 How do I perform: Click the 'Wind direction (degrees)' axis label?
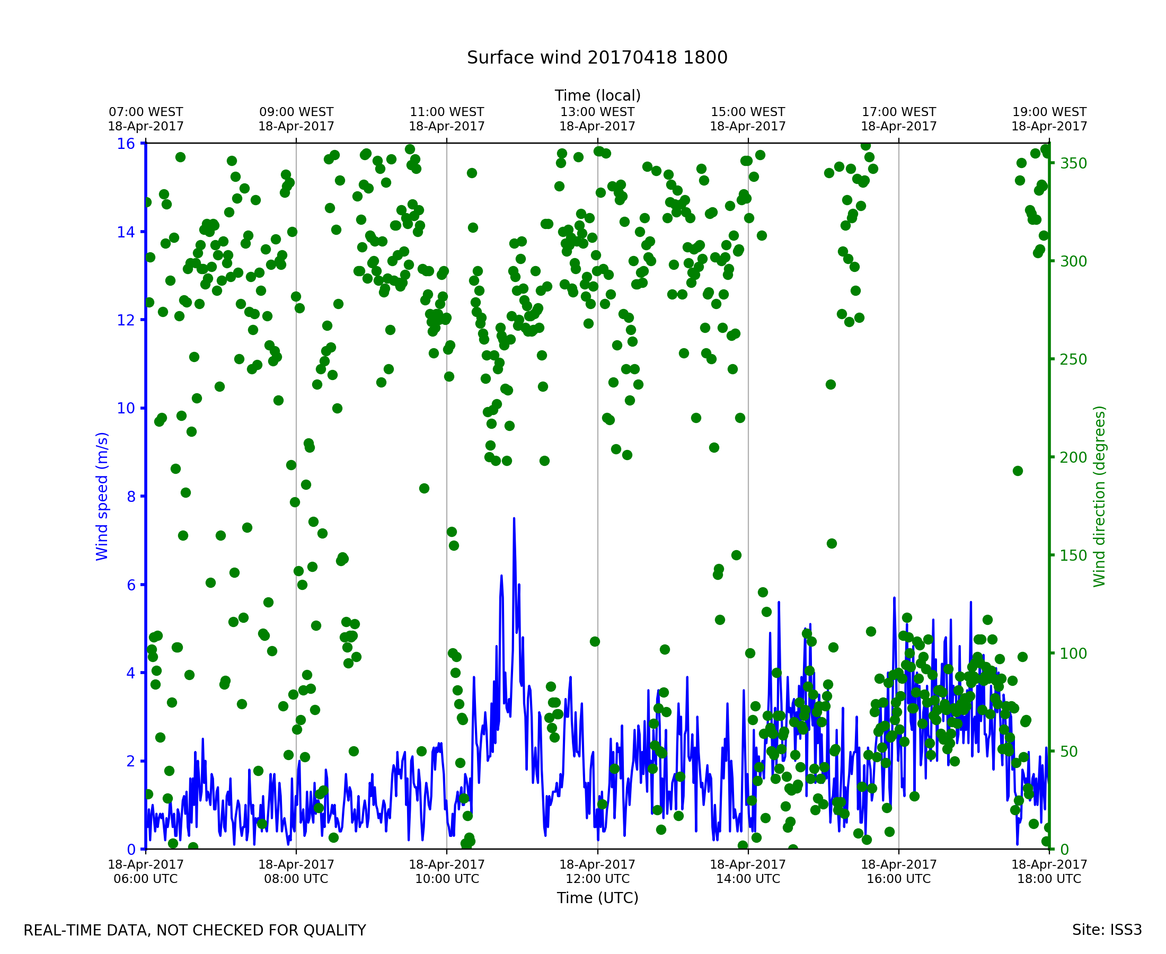point(1099,496)
